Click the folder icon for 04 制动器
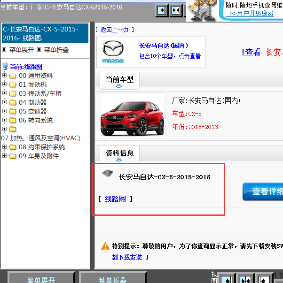 (13, 102)
